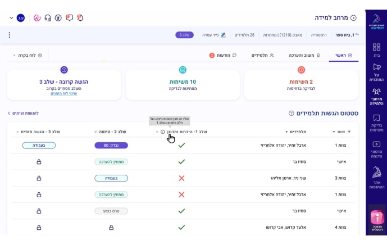Click שלב 2 lock icon in צוות 4 row
The height and width of the screenshot is (245, 387).
pos(111,227)
